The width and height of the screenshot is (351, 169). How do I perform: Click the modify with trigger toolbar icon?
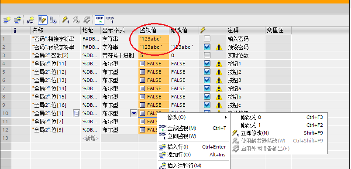76,20
